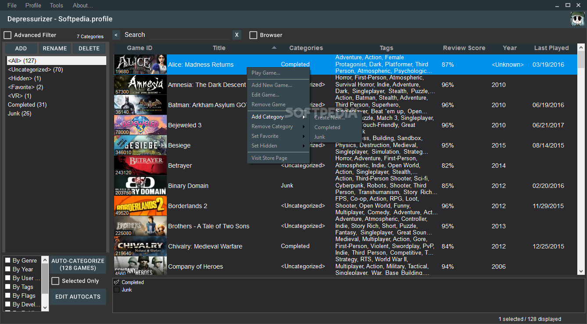The width and height of the screenshot is (587, 324).
Task: Check the By Flags autocat option
Action: click(x=7, y=295)
